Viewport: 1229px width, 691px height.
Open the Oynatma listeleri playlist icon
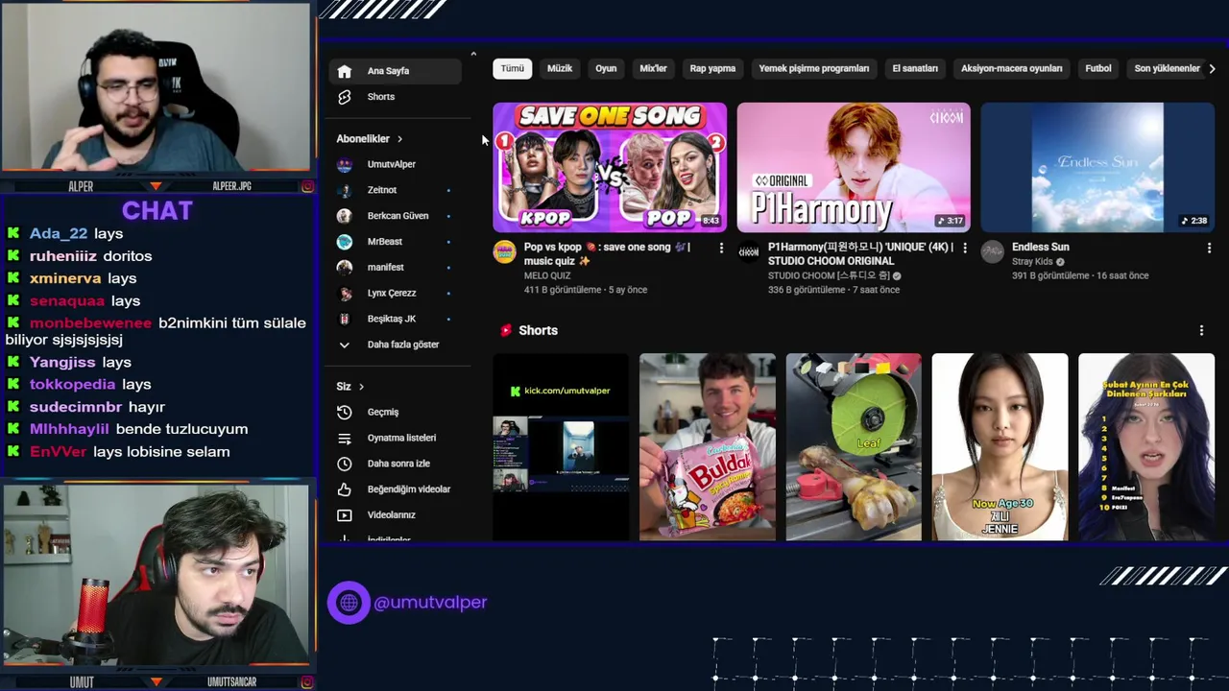345,438
